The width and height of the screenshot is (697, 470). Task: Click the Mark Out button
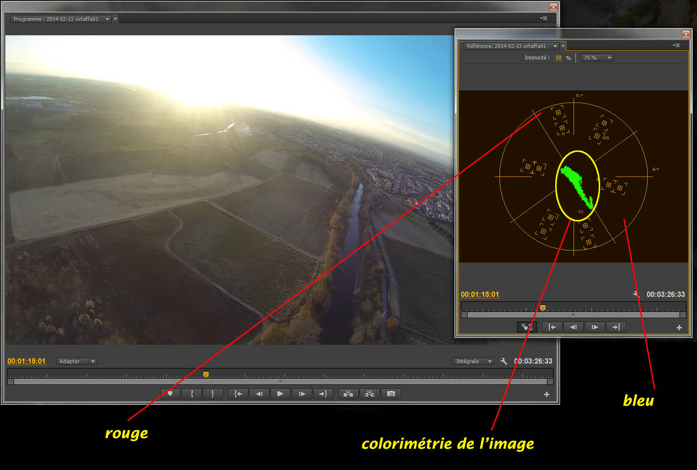[x=213, y=394]
